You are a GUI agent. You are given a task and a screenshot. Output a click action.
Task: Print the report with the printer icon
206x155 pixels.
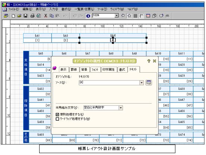[32, 16]
